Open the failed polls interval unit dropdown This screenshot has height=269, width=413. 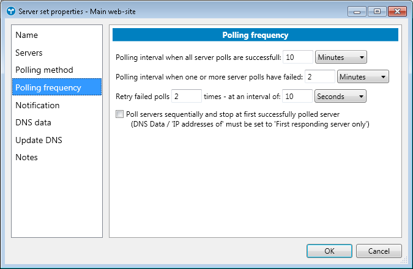[x=363, y=77]
